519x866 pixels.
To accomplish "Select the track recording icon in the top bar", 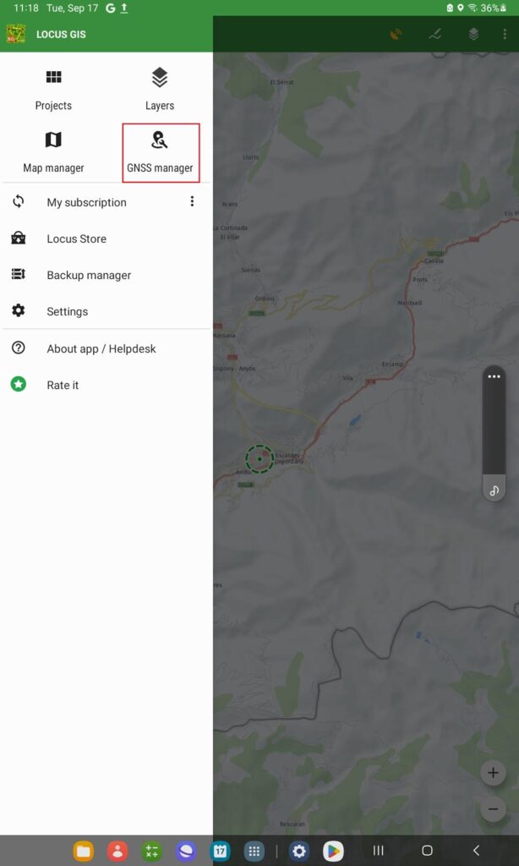I will click(x=434, y=34).
